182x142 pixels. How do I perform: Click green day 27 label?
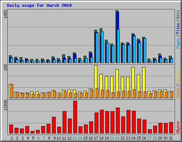[x=149, y=138]
